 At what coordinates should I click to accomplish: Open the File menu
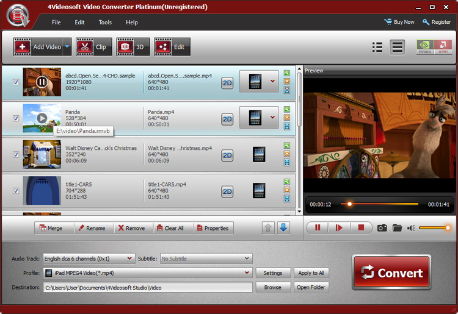tap(56, 22)
